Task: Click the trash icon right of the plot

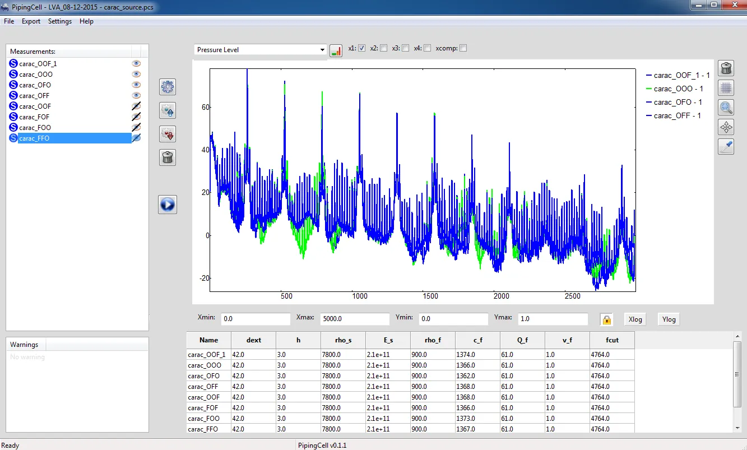Action: [726, 68]
